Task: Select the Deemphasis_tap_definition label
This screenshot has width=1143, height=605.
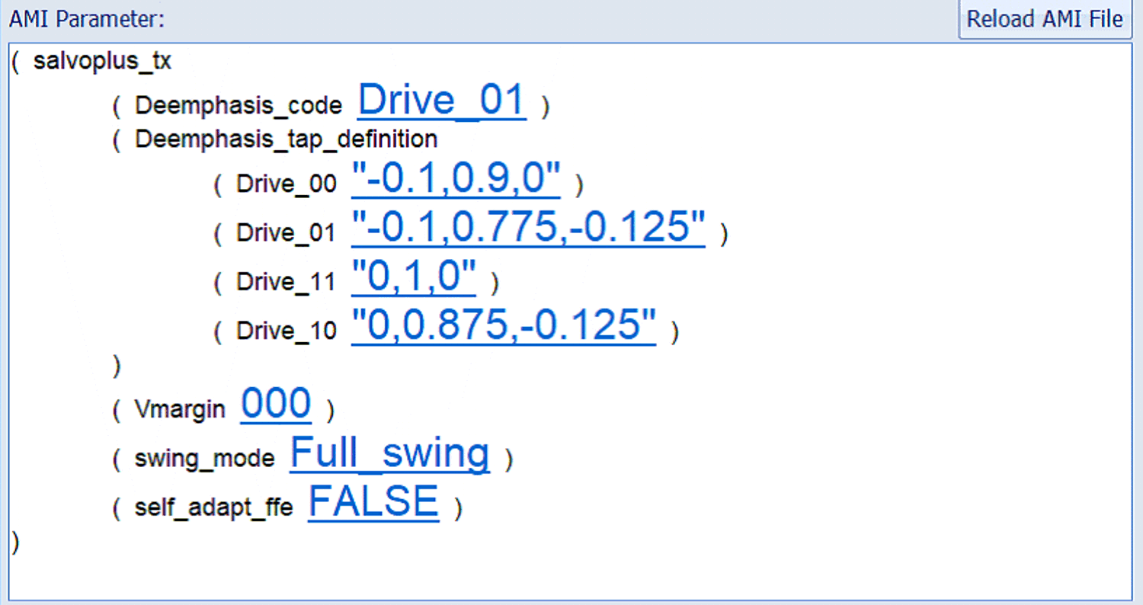Action: 286,139
